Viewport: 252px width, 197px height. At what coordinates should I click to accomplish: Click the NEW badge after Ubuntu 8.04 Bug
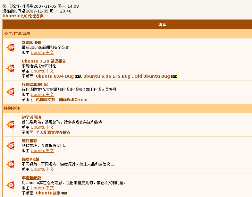click(78, 77)
